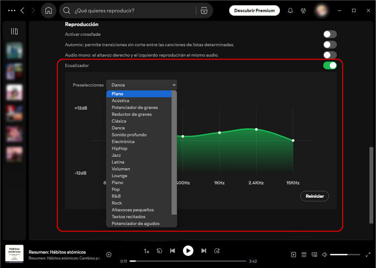Click the 15KHz equalizer handle
The height and width of the screenshot is (268, 376).
tap(293, 141)
